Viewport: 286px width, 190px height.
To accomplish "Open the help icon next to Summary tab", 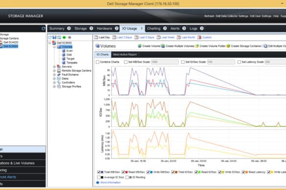I will [x=69, y=28].
